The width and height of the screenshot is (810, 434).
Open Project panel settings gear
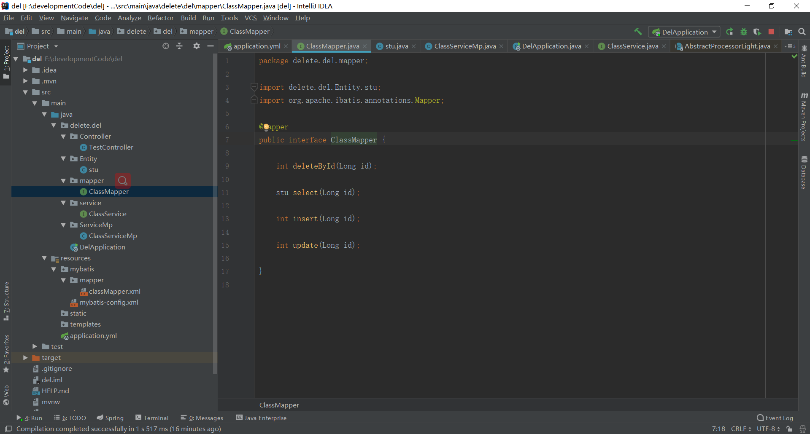point(197,46)
